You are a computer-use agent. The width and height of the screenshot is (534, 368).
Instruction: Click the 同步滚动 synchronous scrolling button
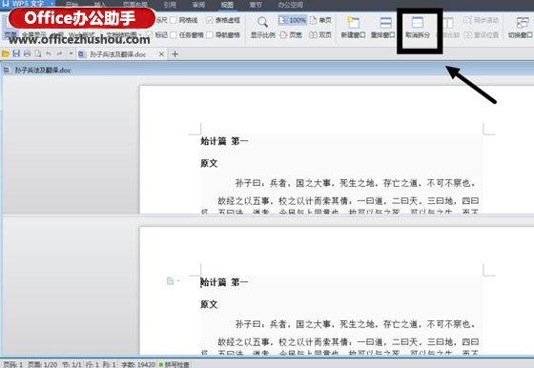coord(482,20)
